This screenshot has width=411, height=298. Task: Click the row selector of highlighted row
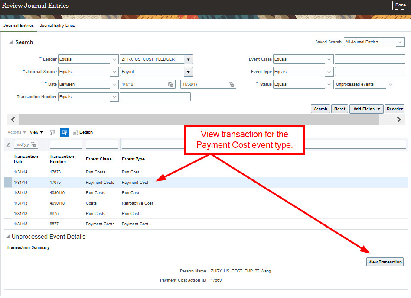point(8,183)
